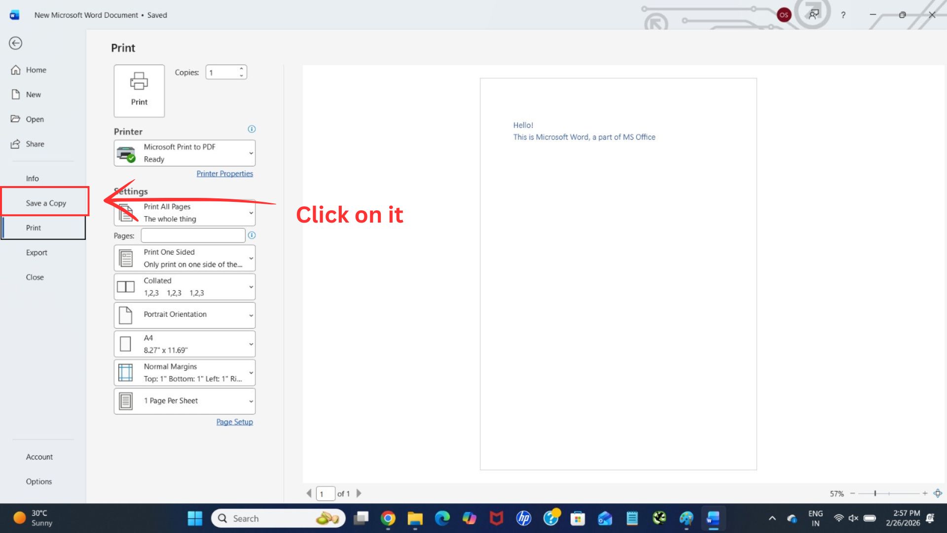
Task: Click the Pages info icon beside Pages field
Action: tap(252, 235)
